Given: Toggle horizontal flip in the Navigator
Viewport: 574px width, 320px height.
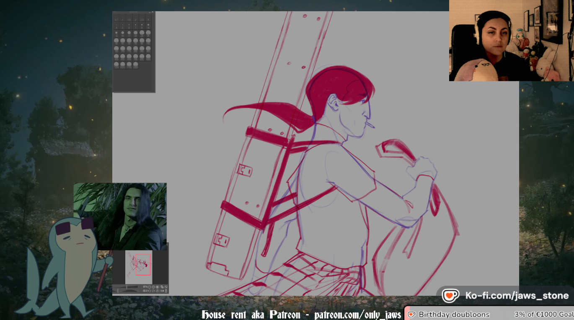Looking at the screenshot, I should tap(162, 291).
